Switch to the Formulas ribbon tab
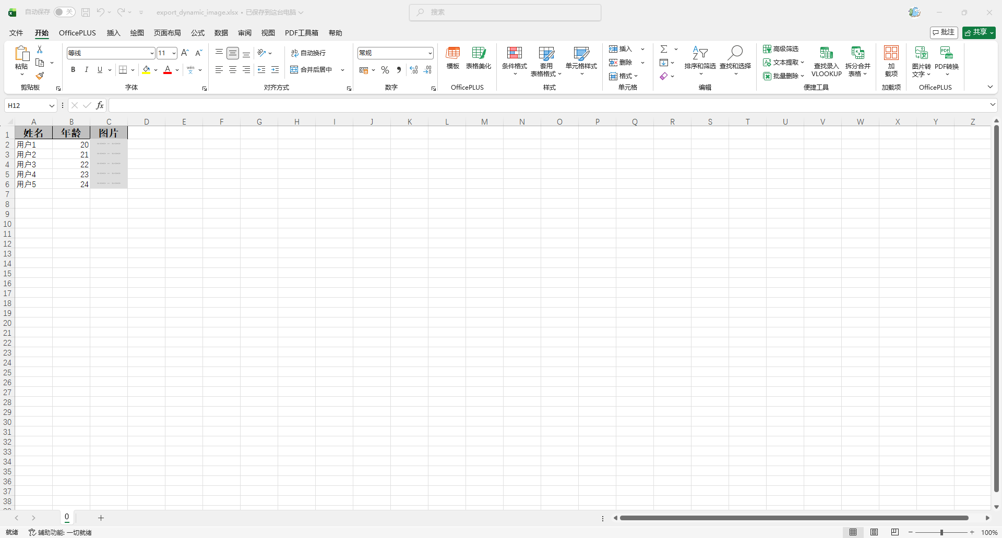The image size is (1002, 538). pyautogui.click(x=197, y=33)
